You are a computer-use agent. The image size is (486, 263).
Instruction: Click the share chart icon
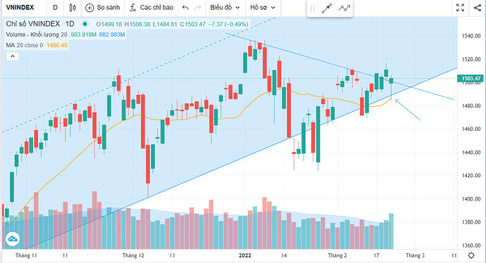click(x=478, y=8)
